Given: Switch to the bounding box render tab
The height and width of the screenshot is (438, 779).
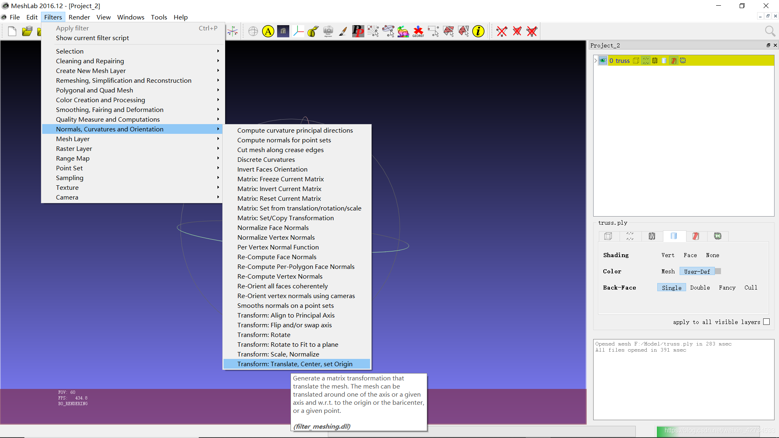Looking at the screenshot, I should (x=608, y=236).
